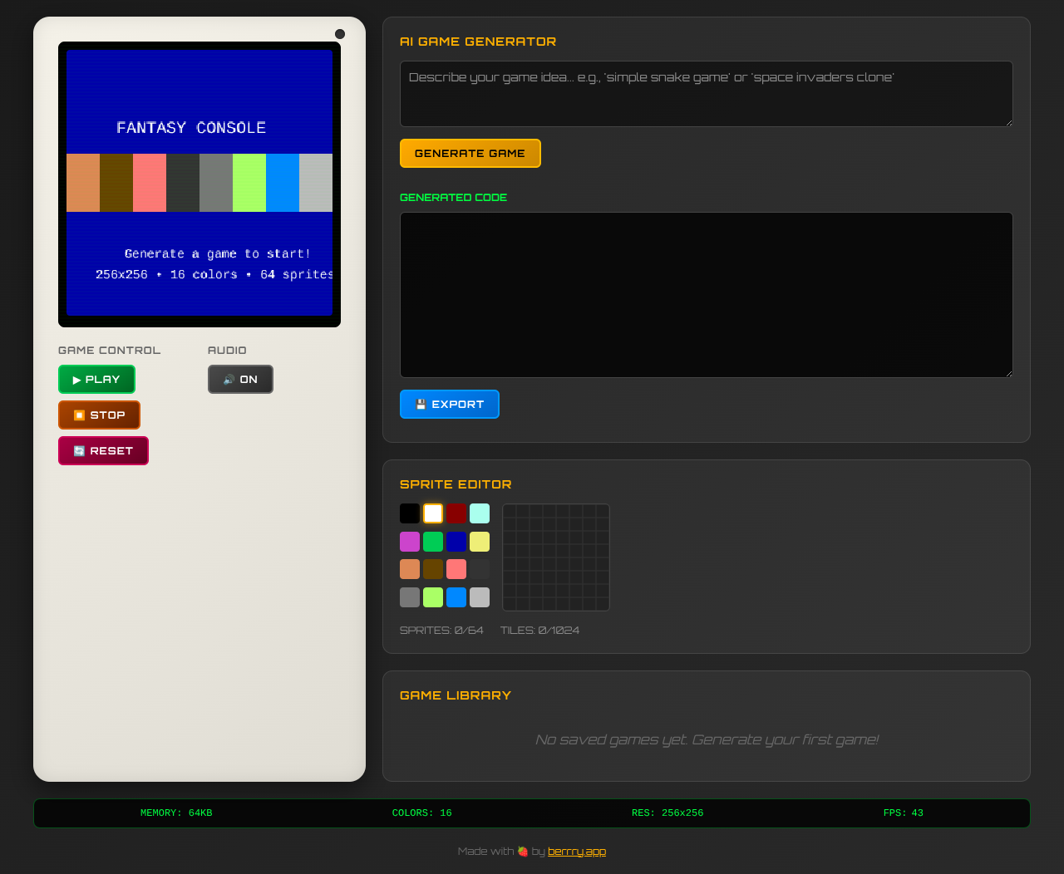Toggle the game screen display area
The height and width of the screenshot is (874, 1064).
click(199, 184)
